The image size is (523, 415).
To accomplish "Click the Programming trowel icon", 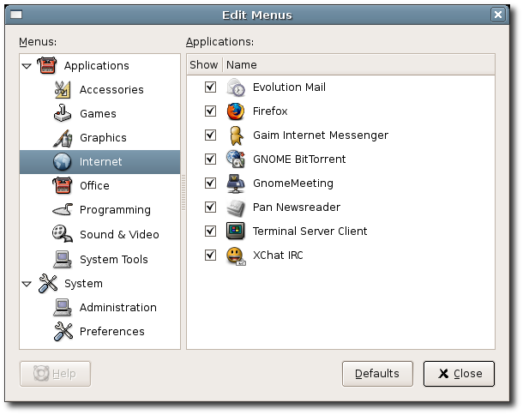I will 62,210.
